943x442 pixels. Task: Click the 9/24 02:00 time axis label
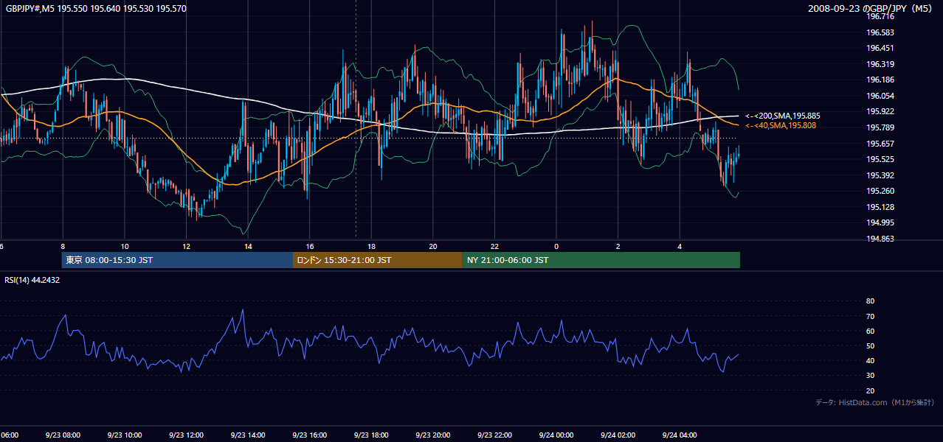coord(618,435)
